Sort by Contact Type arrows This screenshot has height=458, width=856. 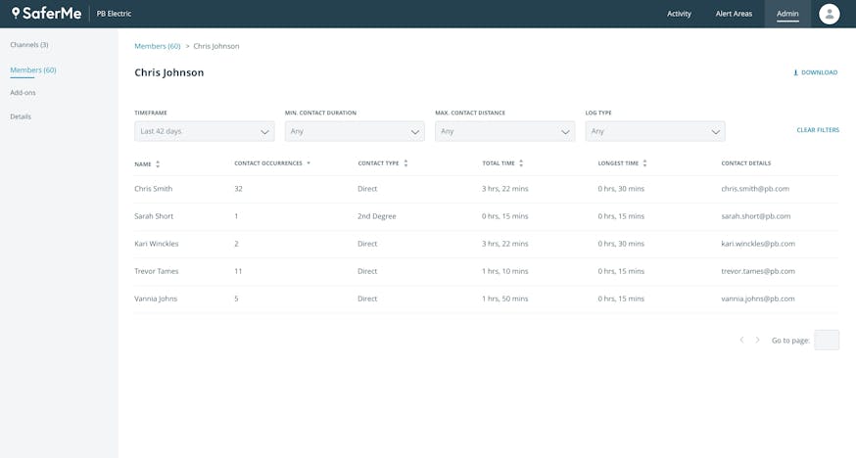[405, 163]
